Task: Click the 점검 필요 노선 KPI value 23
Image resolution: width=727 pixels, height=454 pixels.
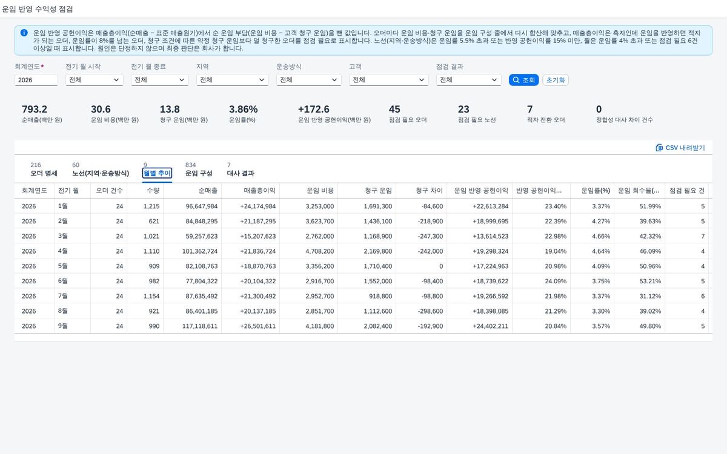Action: coord(463,110)
